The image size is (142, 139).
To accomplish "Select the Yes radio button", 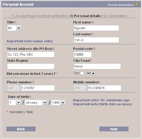I will tap(82, 73).
